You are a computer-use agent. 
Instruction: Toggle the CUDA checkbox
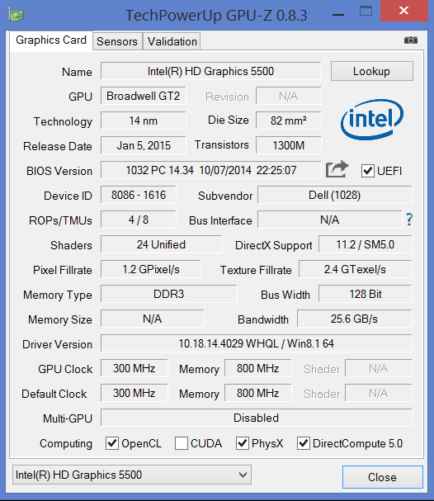pyautogui.click(x=182, y=443)
